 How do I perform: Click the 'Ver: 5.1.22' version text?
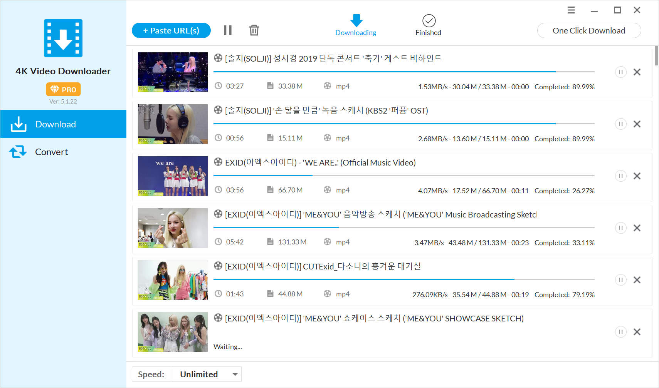[x=63, y=102]
